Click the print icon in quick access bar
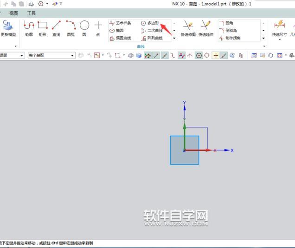 pyautogui.click(x=31, y=4)
